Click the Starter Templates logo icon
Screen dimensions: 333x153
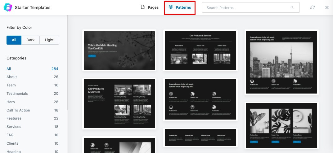[x=8, y=7]
